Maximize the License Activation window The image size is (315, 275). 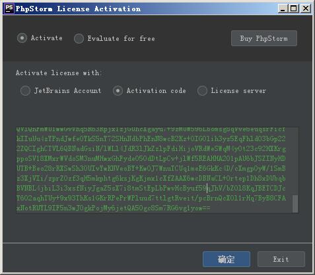point(294,9)
